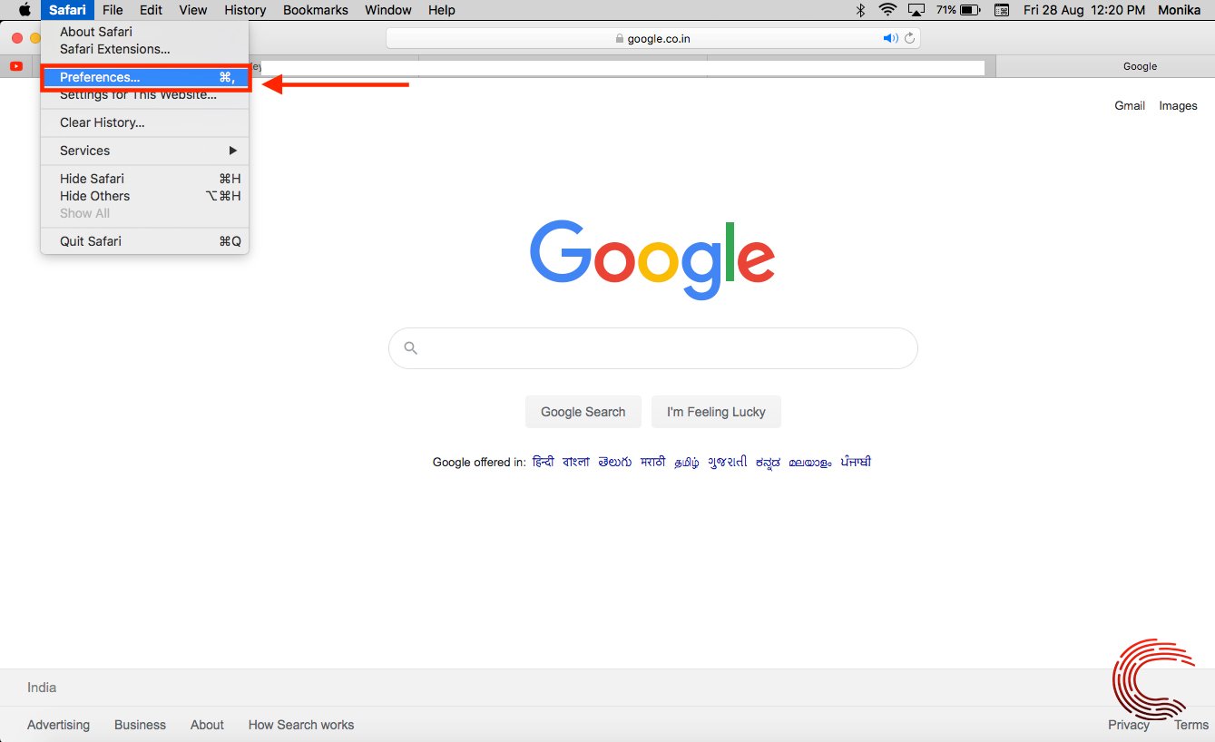Choose Hide Others menu item
The width and height of the screenshot is (1215, 742).
point(144,196)
